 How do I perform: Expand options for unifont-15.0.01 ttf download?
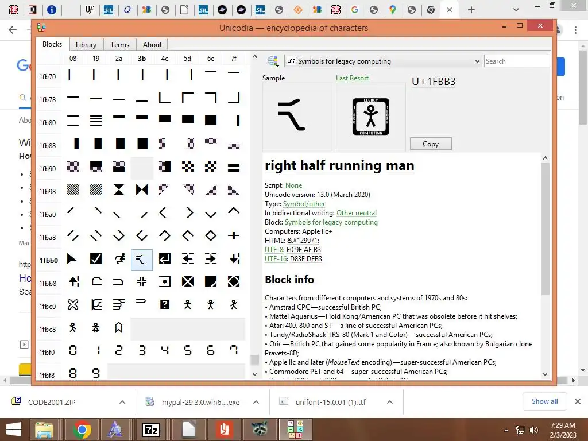(390, 402)
